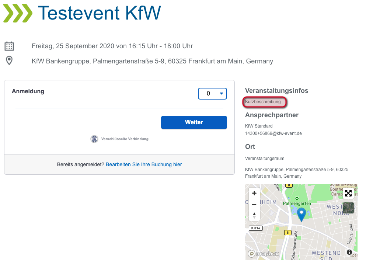Zoom out on the map

254,204
